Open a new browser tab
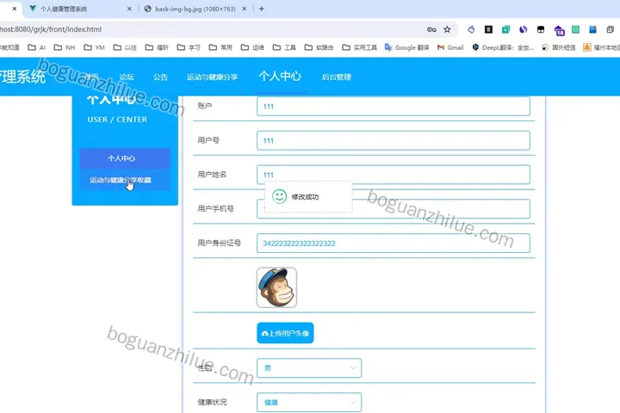Screen dimensions: 620x413 point(262,9)
